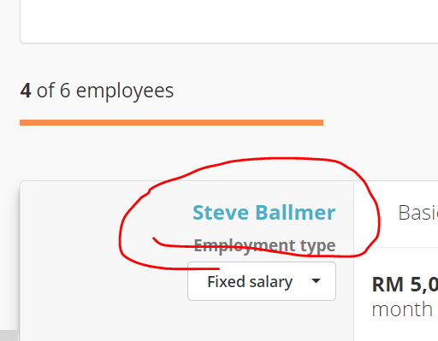Click the gray scrollbar fragment at bottom-left corner
Image resolution: width=438 pixels, height=341 pixels.
pos(9,336)
